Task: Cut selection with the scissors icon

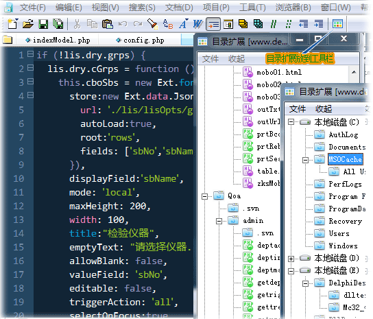Action: (x=77, y=24)
